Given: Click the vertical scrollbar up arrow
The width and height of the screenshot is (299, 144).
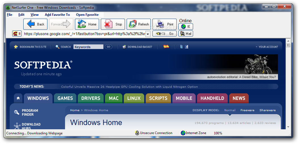Looking at the screenshot, I should coord(288,41).
